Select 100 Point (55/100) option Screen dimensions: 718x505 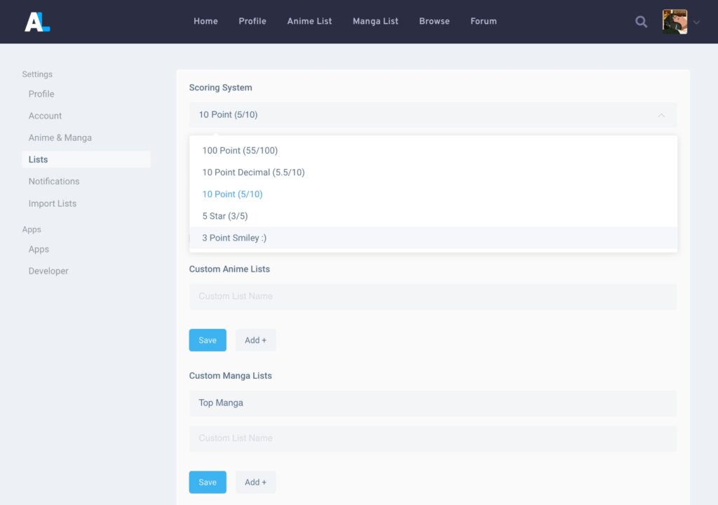[x=240, y=151]
